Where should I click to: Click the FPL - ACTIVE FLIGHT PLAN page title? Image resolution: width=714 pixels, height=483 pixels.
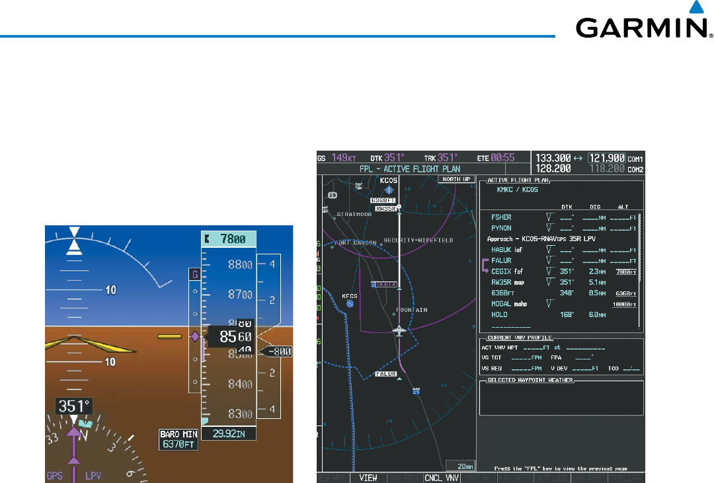(410, 169)
